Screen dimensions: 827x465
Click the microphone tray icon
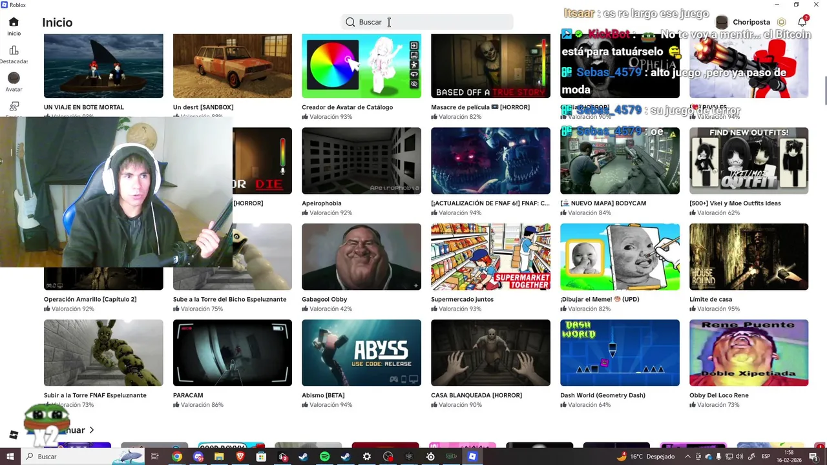point(718,457)
